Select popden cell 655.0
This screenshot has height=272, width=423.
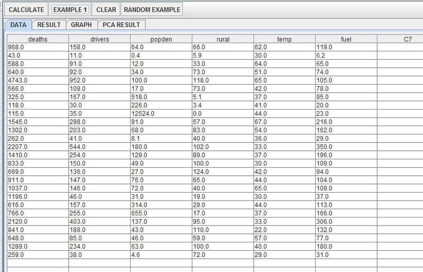click(x=161, y=213)
